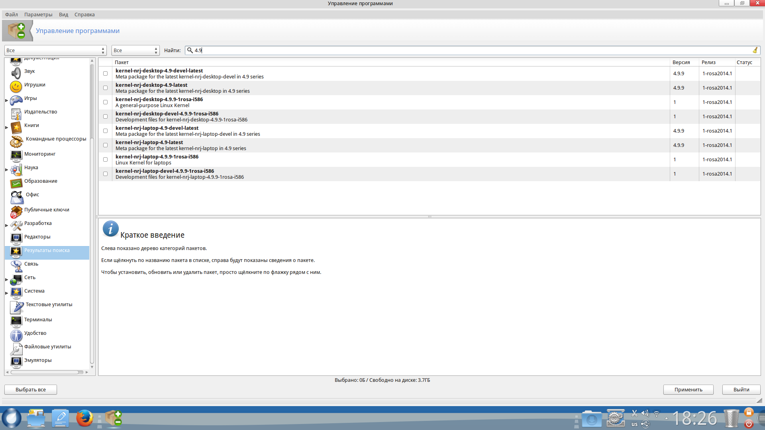Select the Терминалы terminal icon
Image resolution: width=765 pixels, height=430 pixels.
16,321
